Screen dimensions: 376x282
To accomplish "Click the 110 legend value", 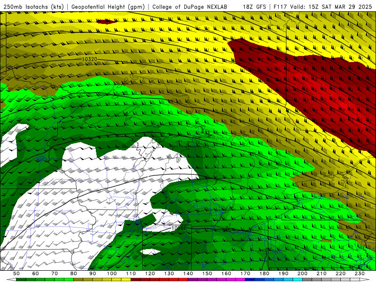I will (131, 274).
